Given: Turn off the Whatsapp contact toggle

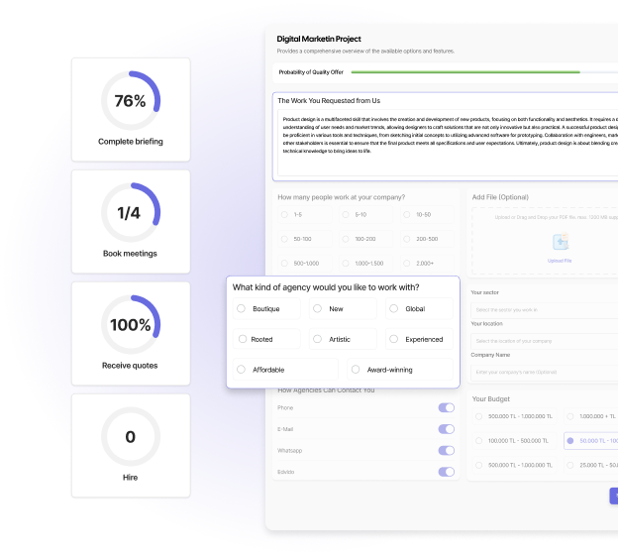Looking at the screenshot, I should tap(446, 450).
